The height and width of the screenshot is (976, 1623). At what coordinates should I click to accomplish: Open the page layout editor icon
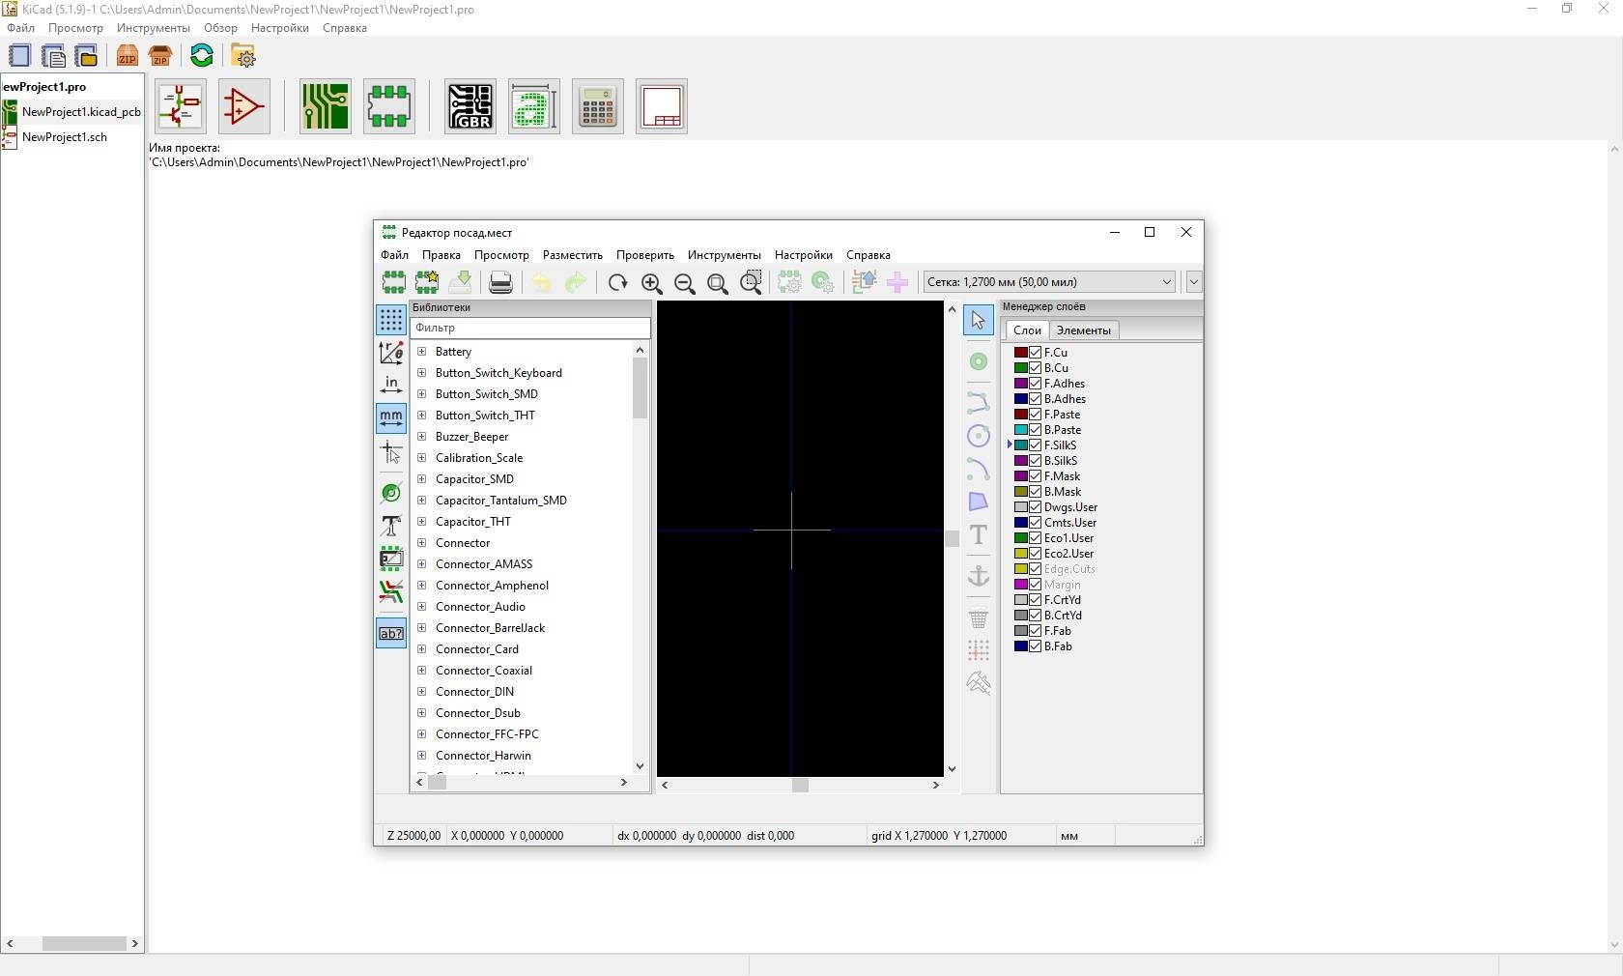point(662,106)
